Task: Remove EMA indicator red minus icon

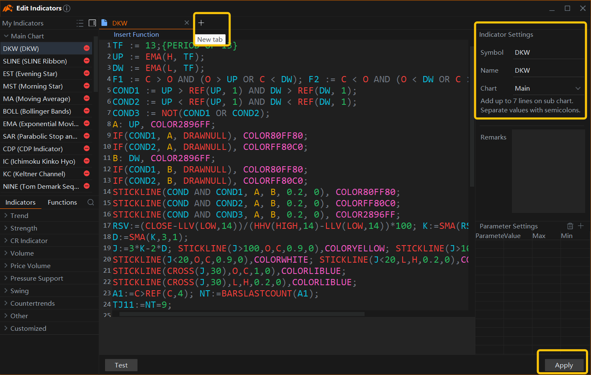Action: pyautogui.click(x=86, y=123)
